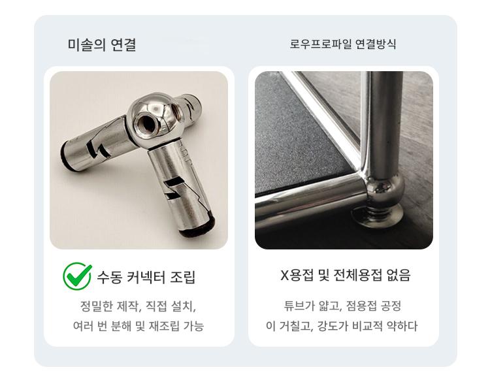
Task: Open the welded tube corner photo
Action: (x=344, y=160)
